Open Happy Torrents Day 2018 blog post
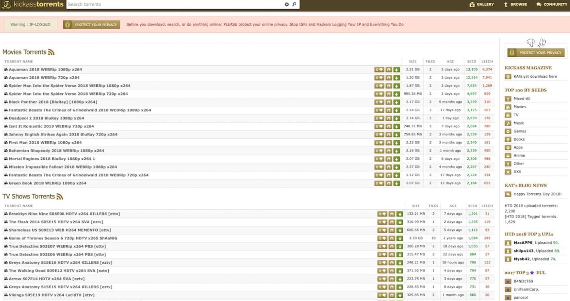Viewport: 570px width, 301px height. coord(537,194)
